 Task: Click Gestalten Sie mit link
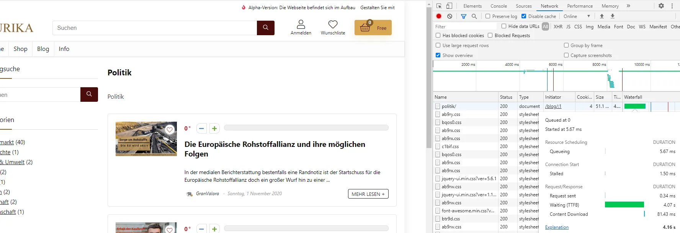pyautogui.click(x=377, y=7)
